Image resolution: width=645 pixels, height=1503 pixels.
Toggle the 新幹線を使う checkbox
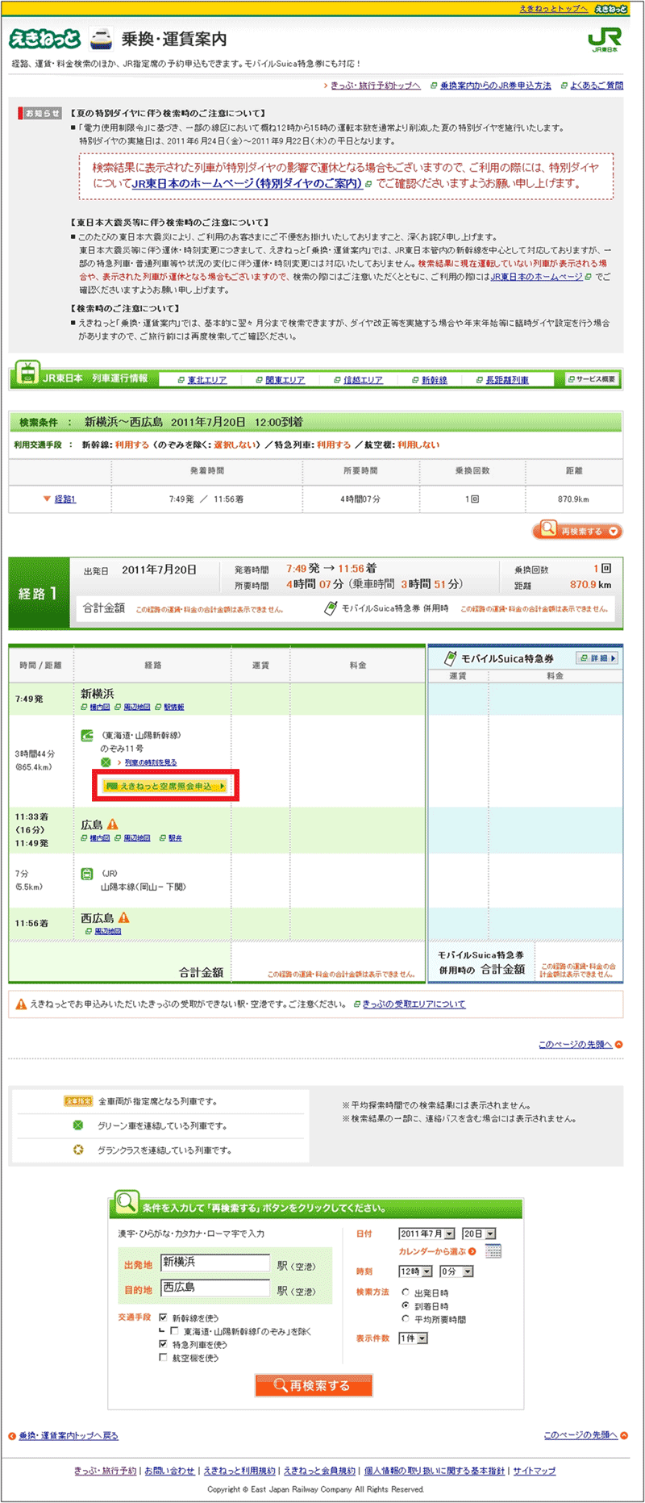163,1317
